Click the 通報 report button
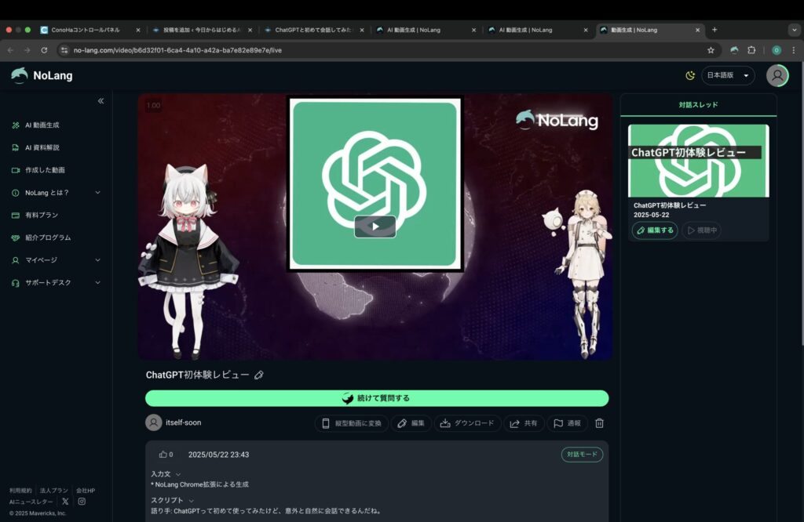 (568, 423)
